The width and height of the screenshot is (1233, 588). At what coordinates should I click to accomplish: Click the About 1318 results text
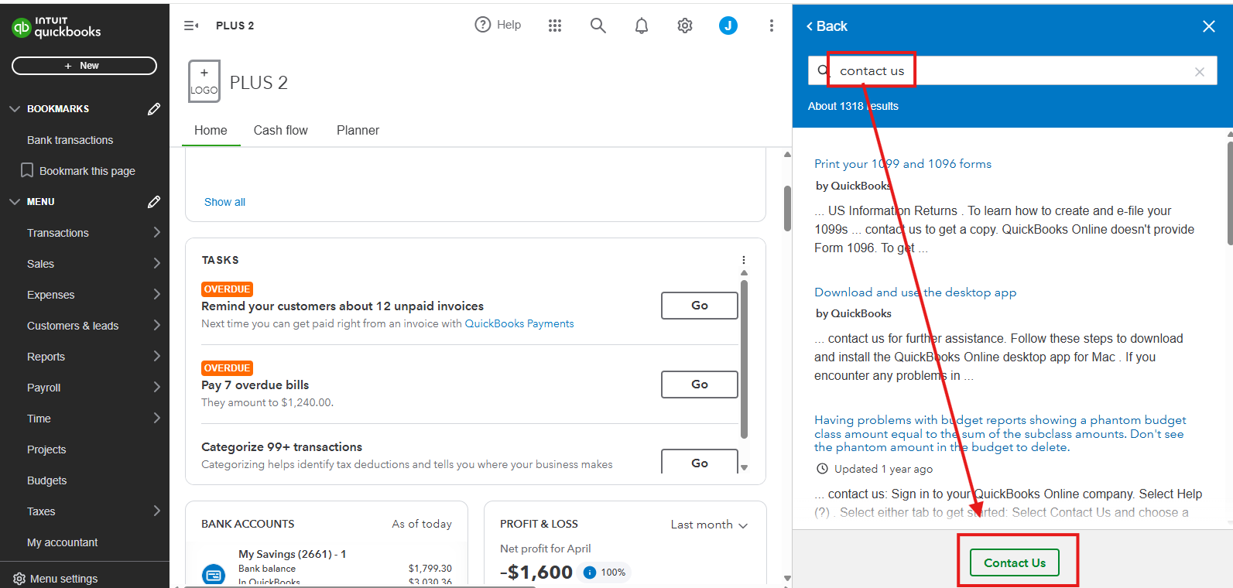pos(853,106)
